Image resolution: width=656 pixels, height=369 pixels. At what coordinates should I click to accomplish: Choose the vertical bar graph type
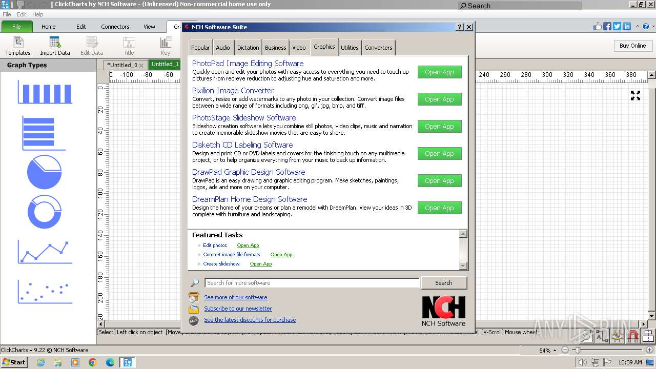click(x=45, y=92)
